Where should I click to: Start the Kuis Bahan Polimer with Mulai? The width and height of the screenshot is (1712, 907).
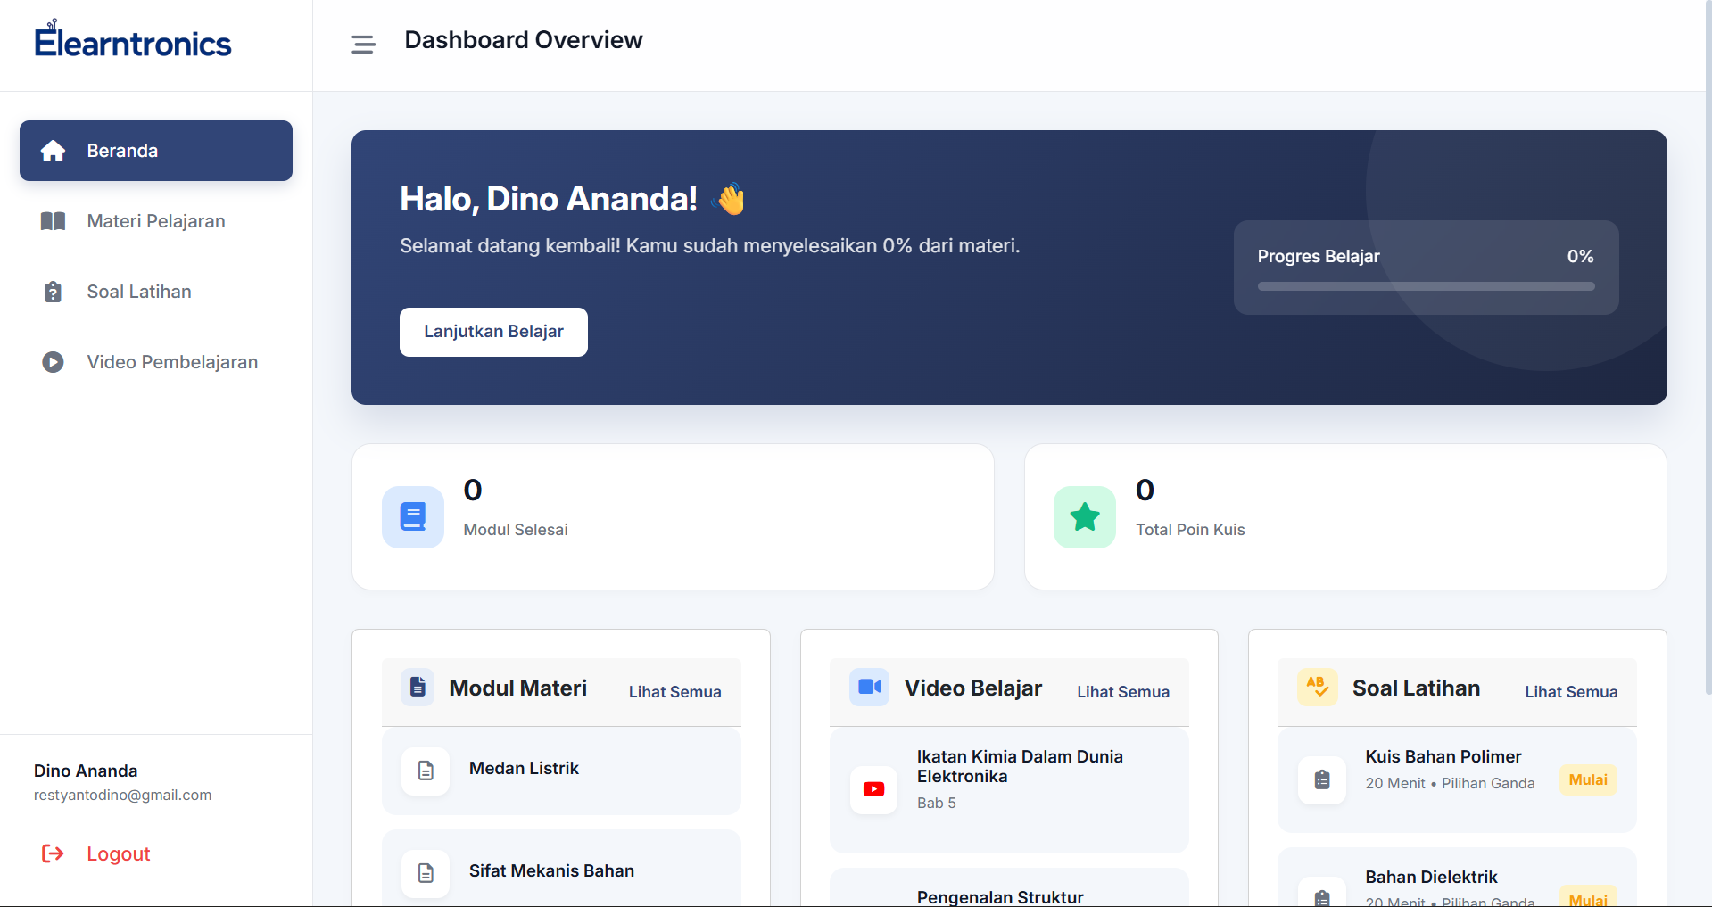pos(1588,779)
